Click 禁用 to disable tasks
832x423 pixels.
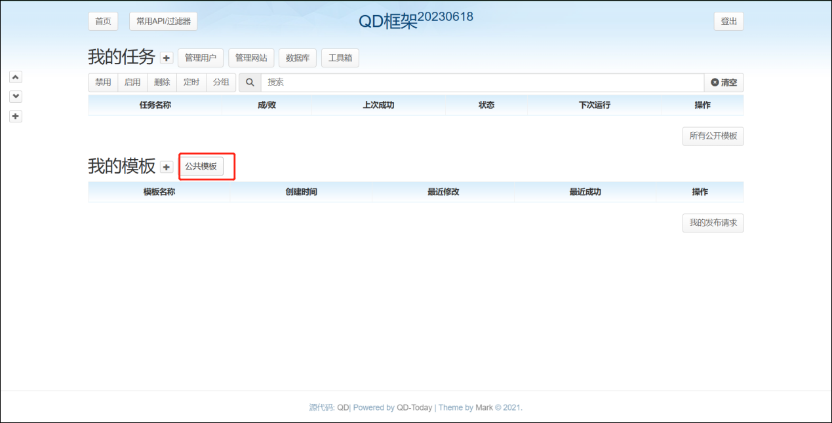(103, 83)
